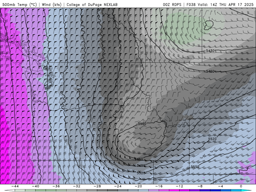The image size is (256, 192).
Task: Click the -20 value on the temperature scale
Action: [138, 186]
